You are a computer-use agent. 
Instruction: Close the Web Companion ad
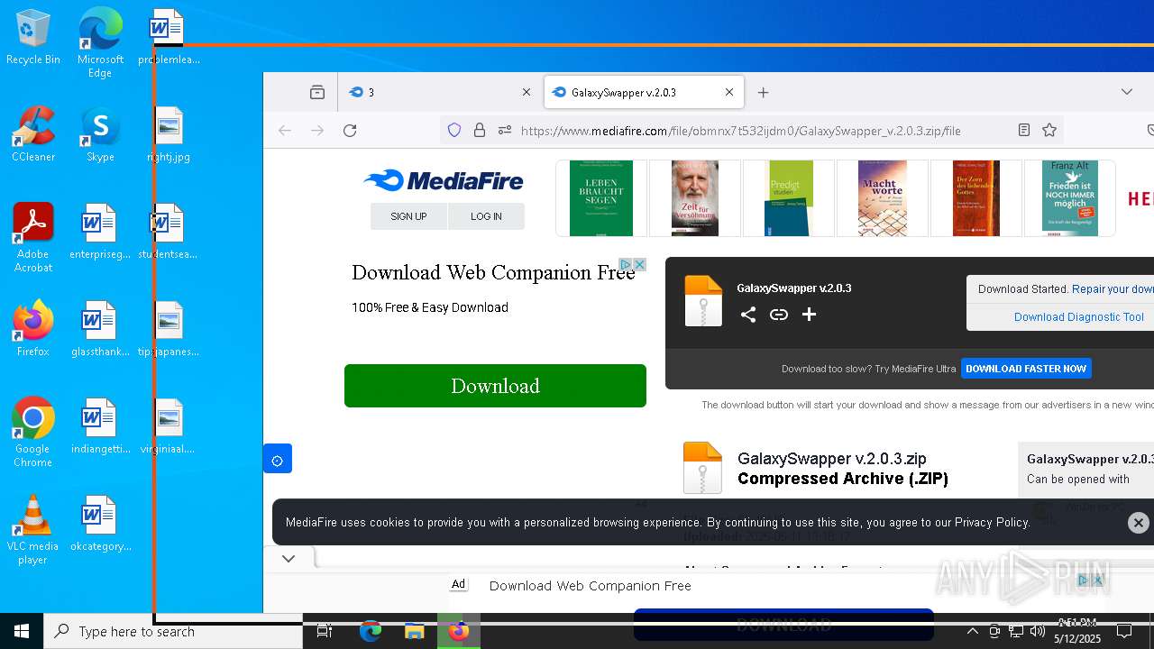tap(640, 264)
